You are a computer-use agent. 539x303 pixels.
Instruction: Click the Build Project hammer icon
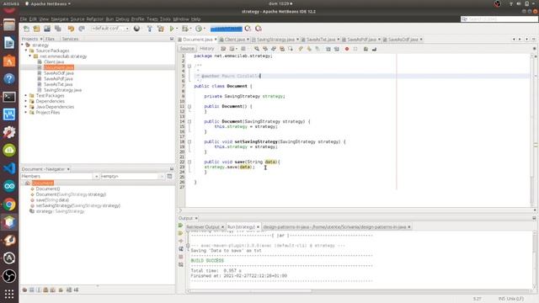pyautogui.click(x=150, y=29)
